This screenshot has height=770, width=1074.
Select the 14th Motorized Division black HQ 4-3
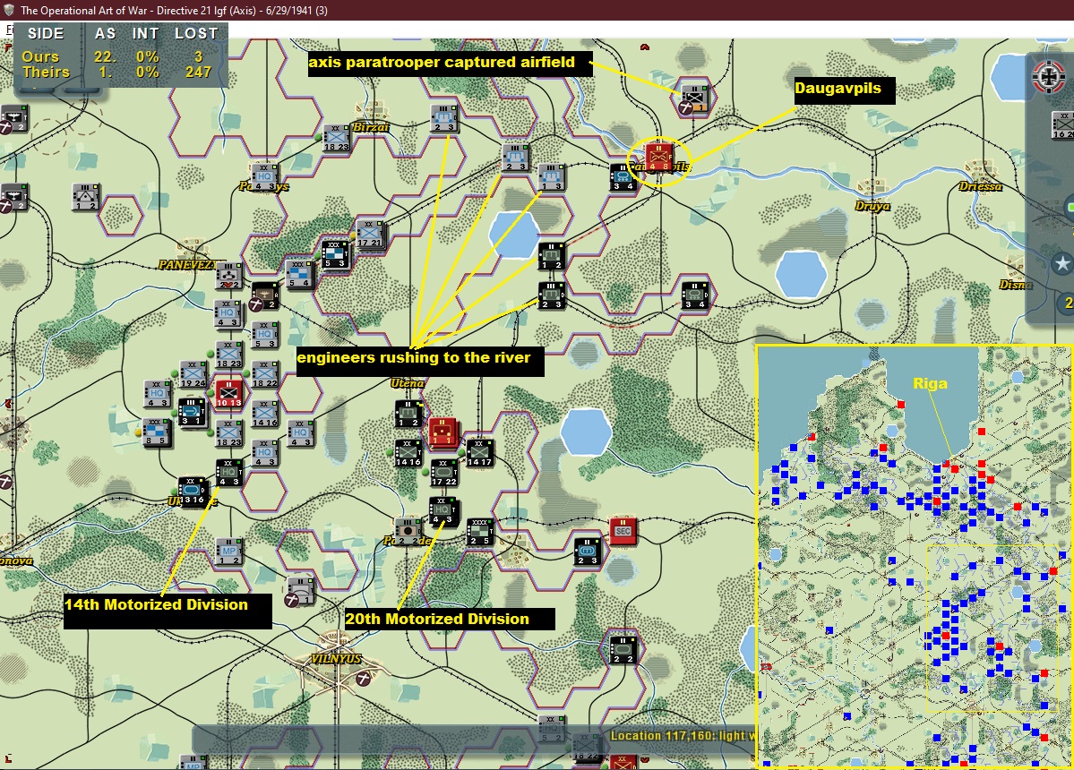pos(228,472)
